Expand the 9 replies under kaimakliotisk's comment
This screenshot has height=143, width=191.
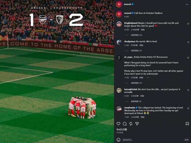136,101
